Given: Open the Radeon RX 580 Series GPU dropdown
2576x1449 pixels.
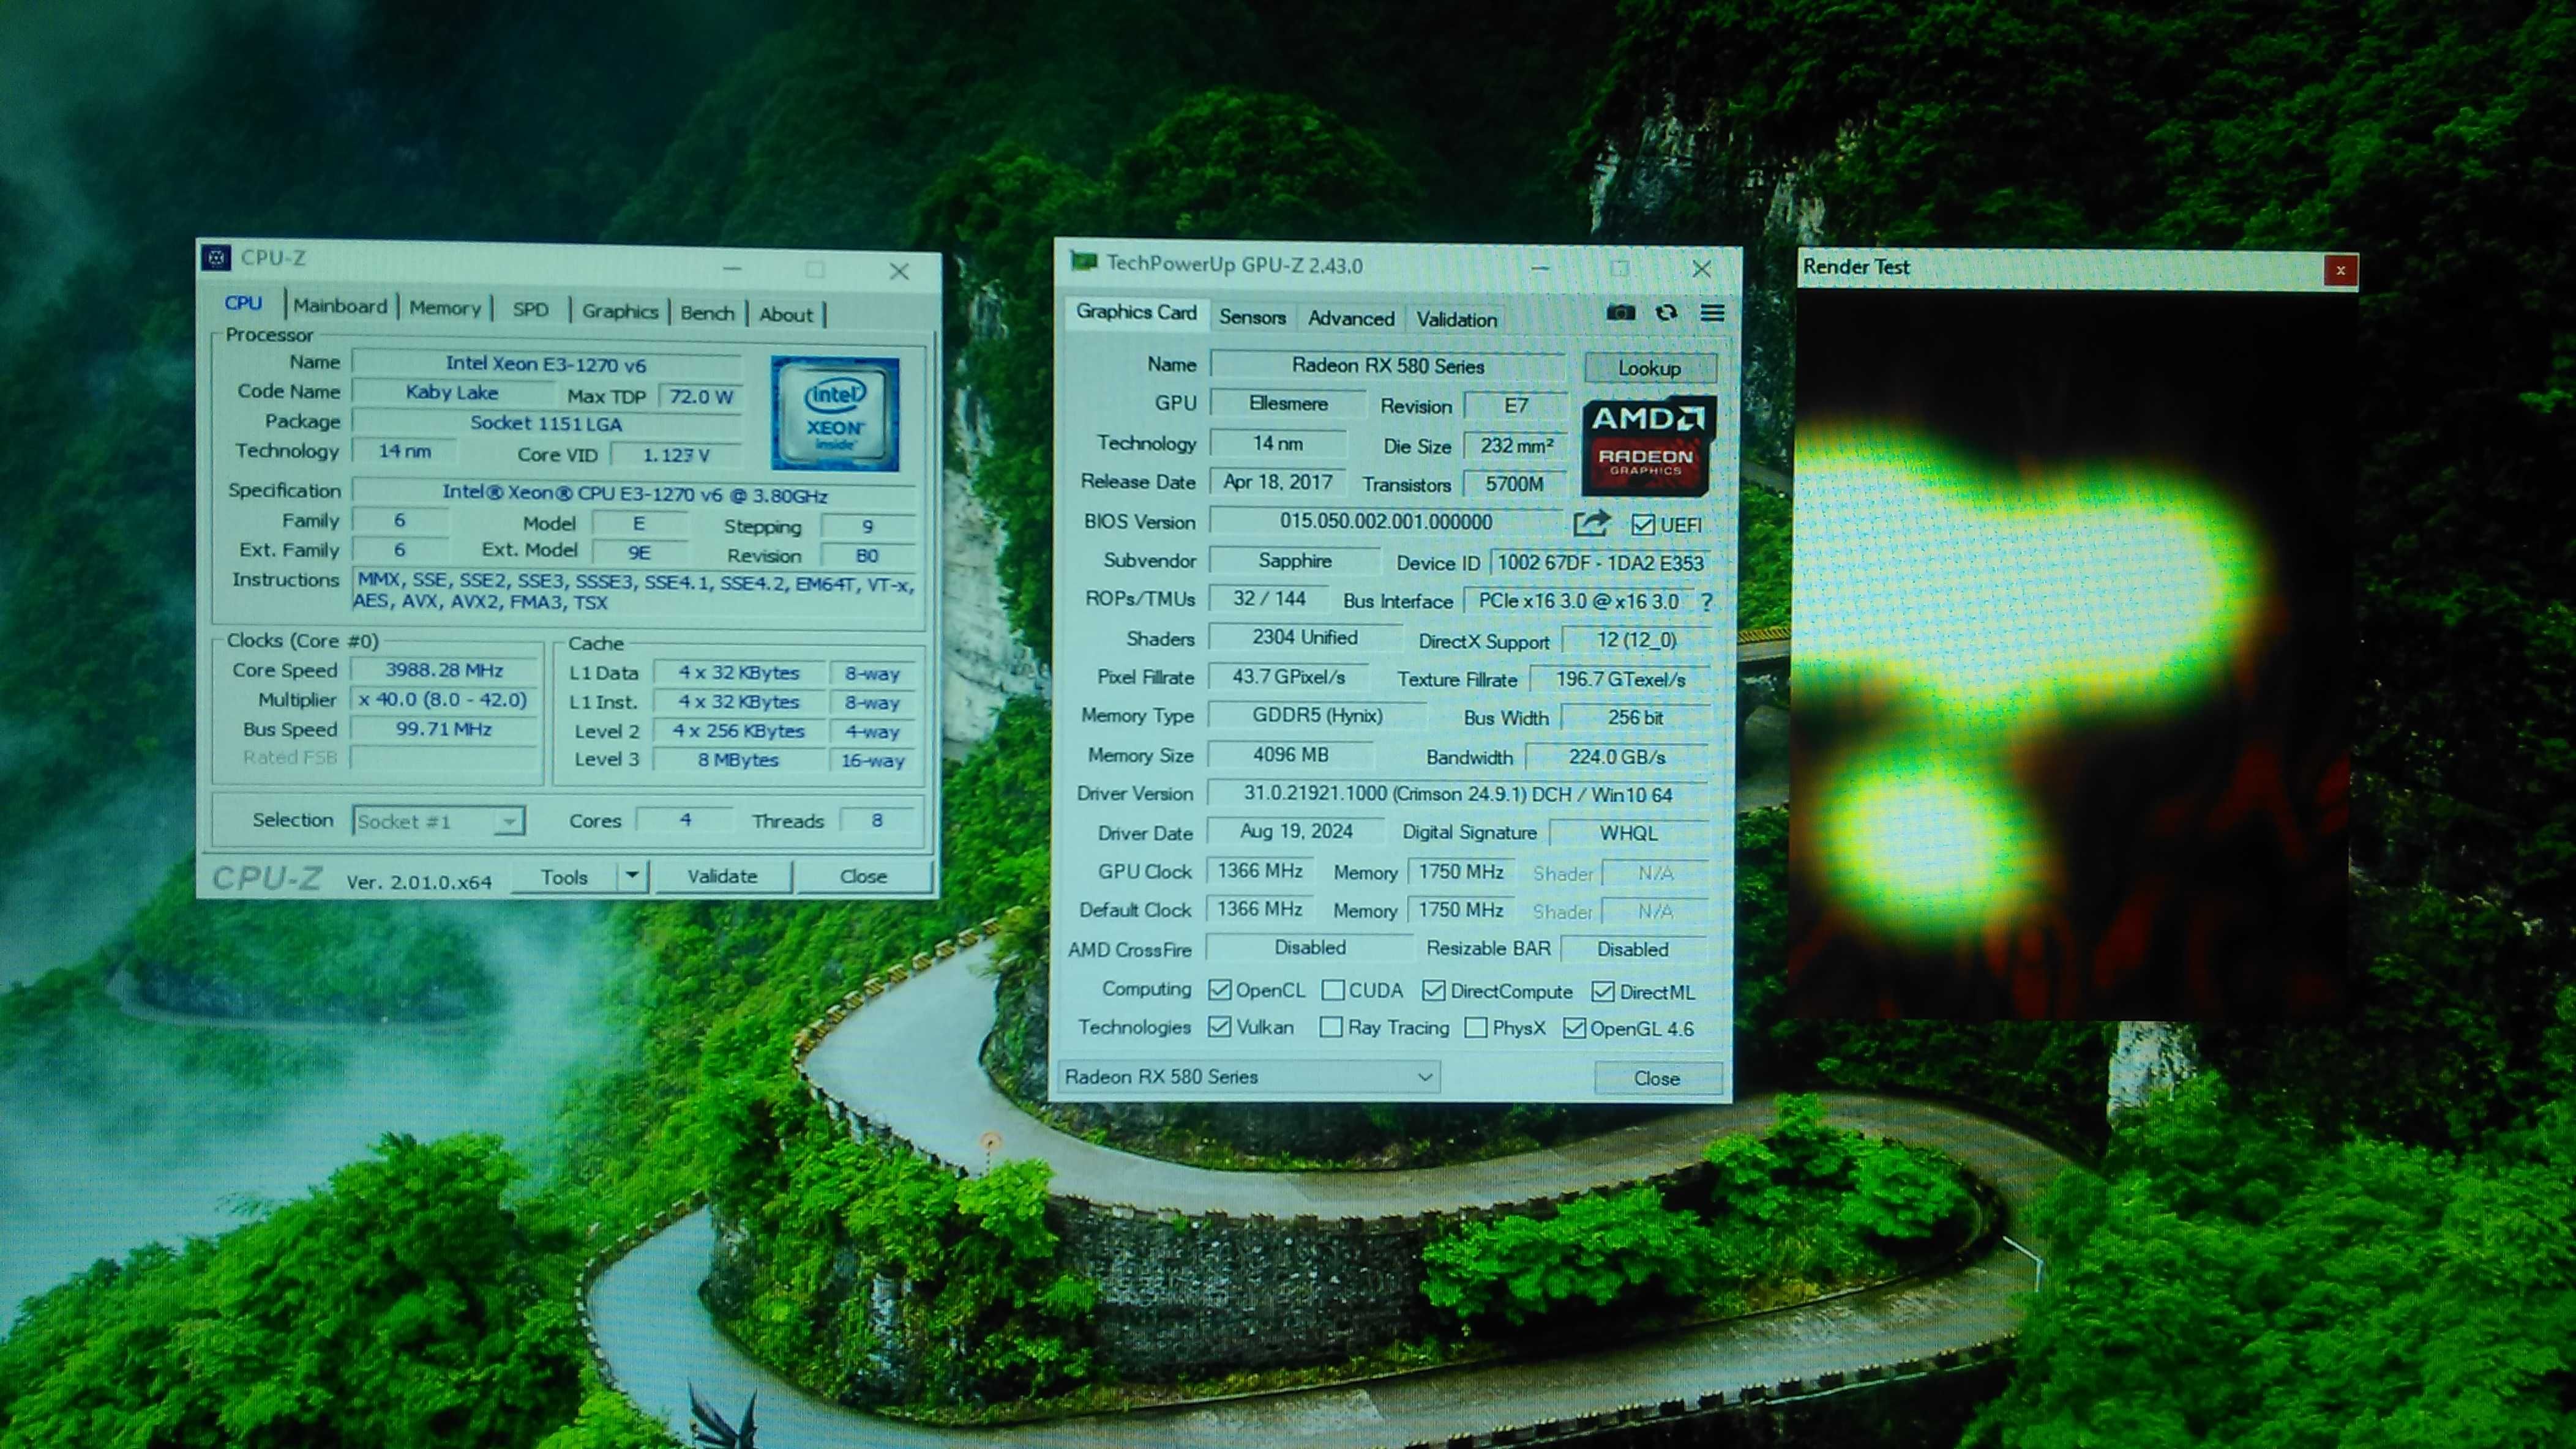Looking at the screenshot, I should pyautogui.click(x=1248, y=1076).
